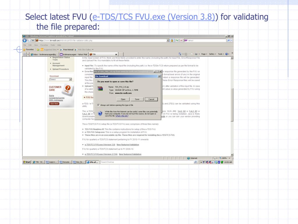Close the TIN browser tab
This screenshot has height=224, width=298.
(116, 55)
